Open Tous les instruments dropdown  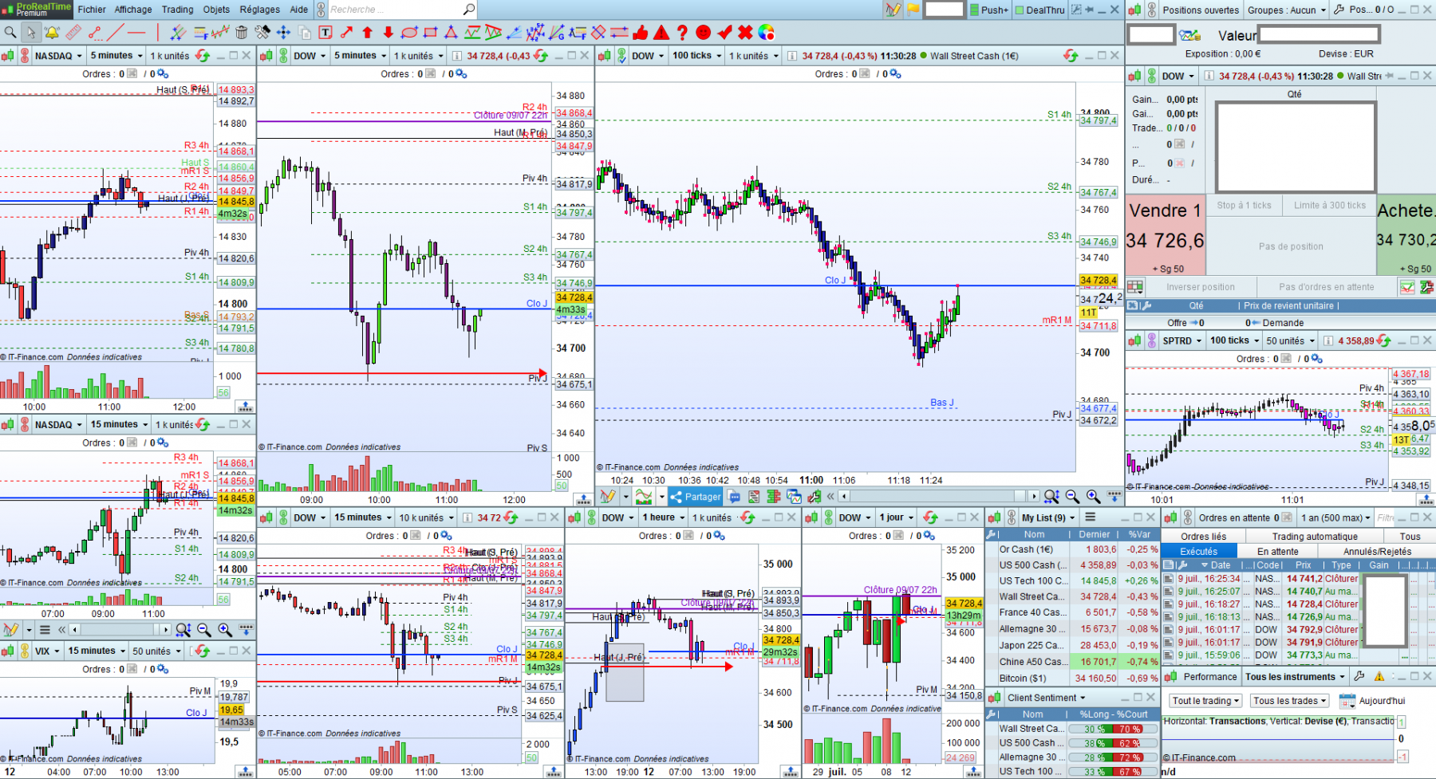[x=1296, y=677]
